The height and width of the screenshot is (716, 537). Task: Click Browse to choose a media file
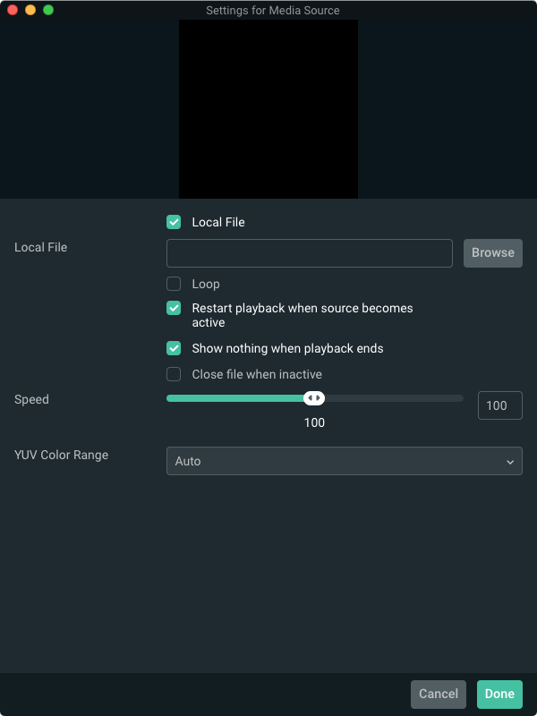[x=493, y=253]
